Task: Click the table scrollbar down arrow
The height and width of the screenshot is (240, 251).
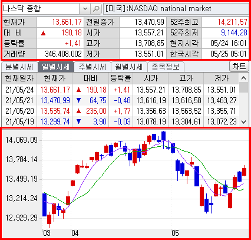Action: pos(243,122)
